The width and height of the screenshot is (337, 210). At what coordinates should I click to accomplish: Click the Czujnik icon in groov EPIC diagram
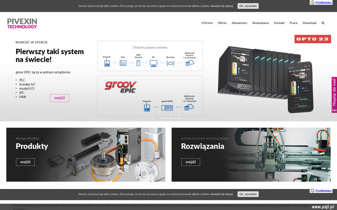[147, 107]
